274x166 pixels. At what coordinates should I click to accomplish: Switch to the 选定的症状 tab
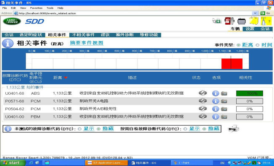coord(31,35)
